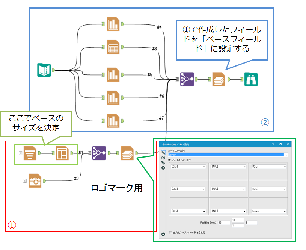Viewport: 306px width, 250px height.
Task: Click the panel options down arrow
Action: coord(273,144)
